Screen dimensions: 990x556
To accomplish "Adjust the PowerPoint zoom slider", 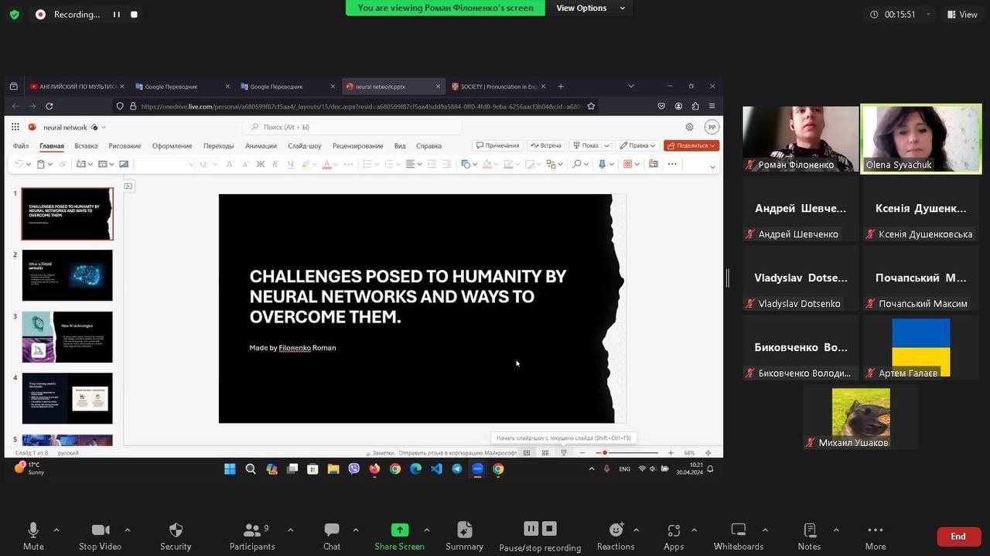I will coord(605,452).
